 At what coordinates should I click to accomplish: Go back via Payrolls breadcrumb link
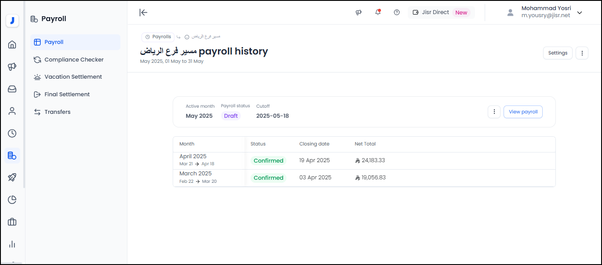point(158,37)
